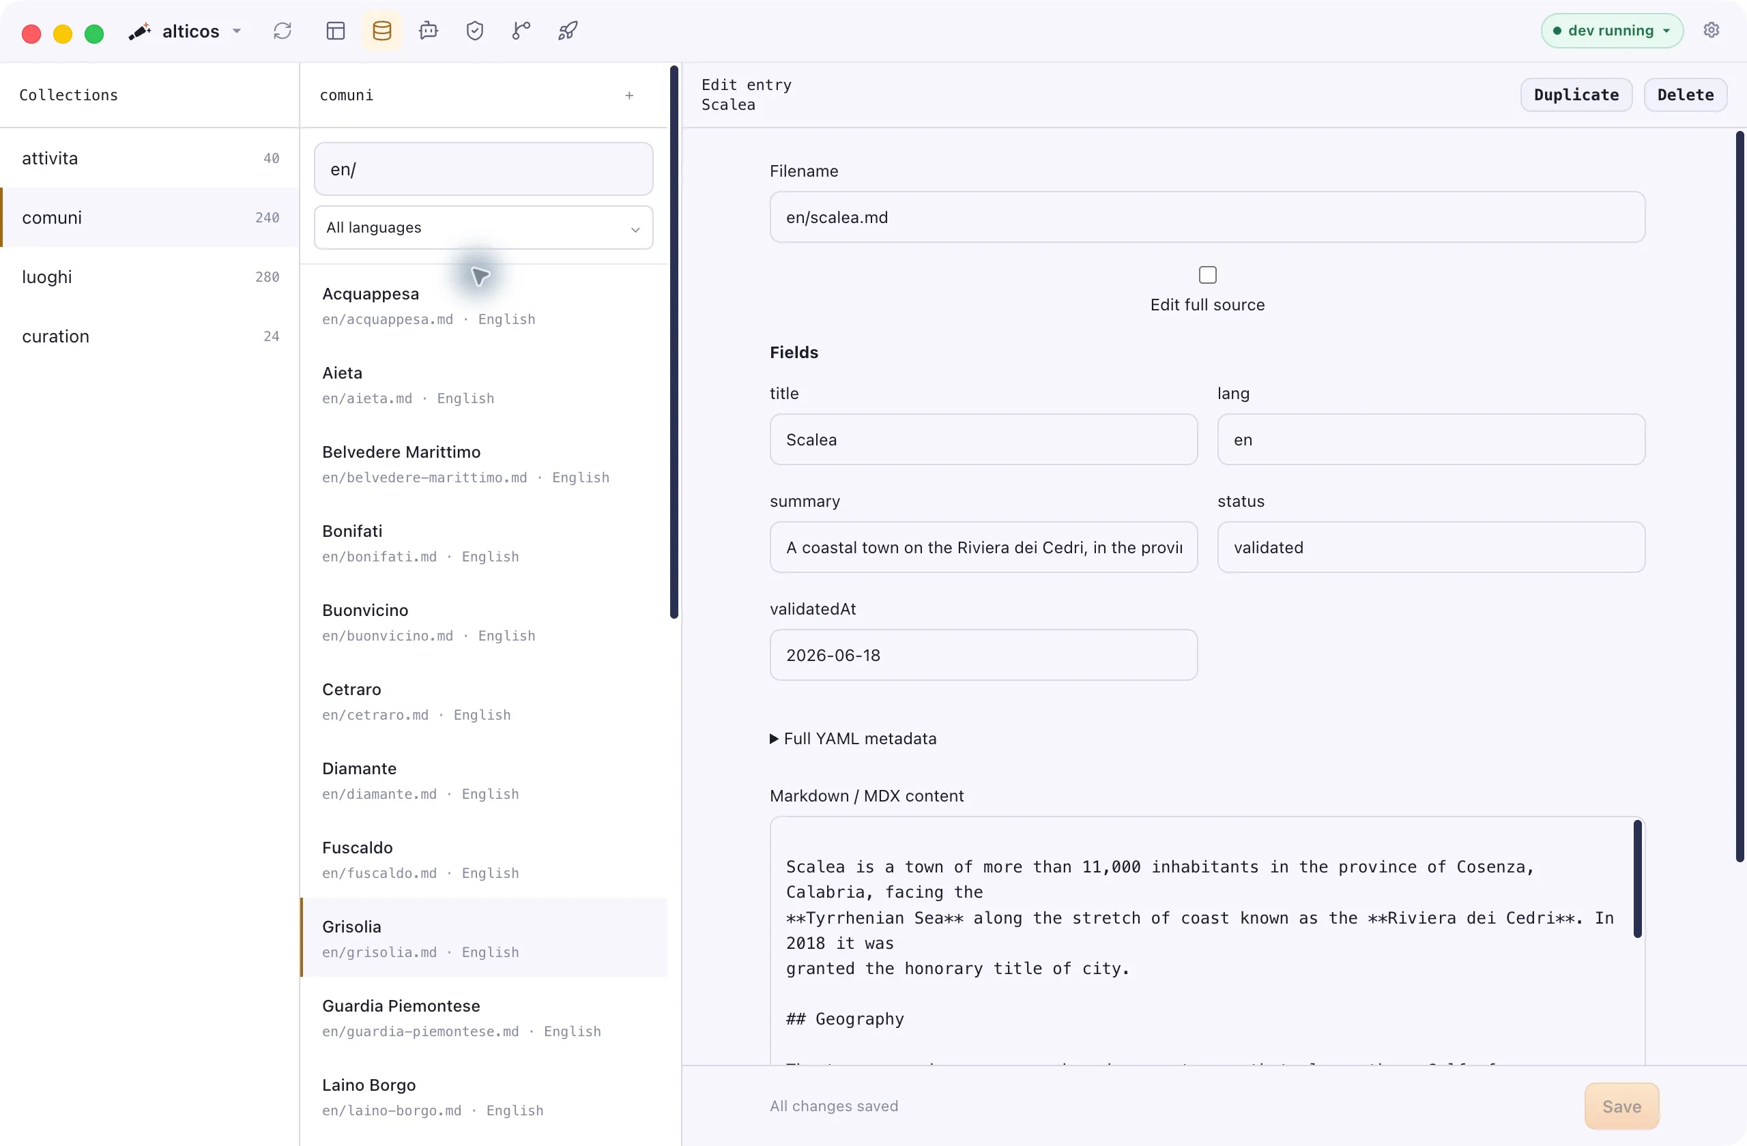Open the assistant bot icon
1747x1146 pixels.
(429, 31)
